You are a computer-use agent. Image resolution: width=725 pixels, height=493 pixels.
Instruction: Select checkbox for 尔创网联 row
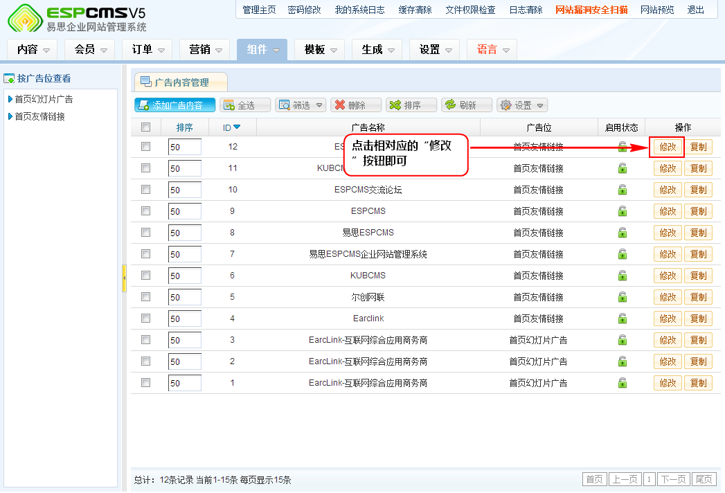pos(145,296)
